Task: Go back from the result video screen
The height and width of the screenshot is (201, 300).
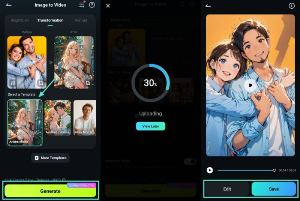Action: (x=208, y=6)
